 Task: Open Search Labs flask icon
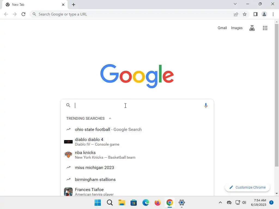tap(252, 28)
